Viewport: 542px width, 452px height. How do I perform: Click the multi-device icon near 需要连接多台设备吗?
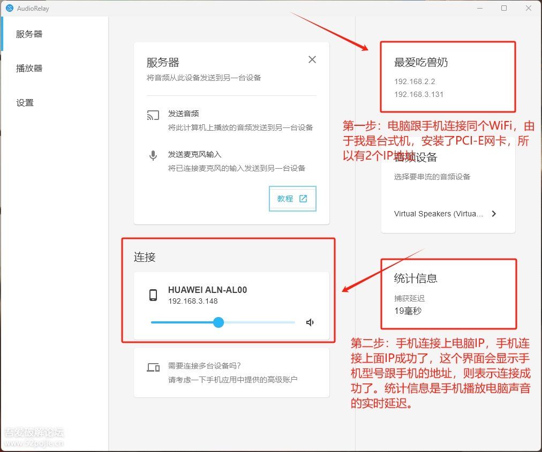pos(153,367)
